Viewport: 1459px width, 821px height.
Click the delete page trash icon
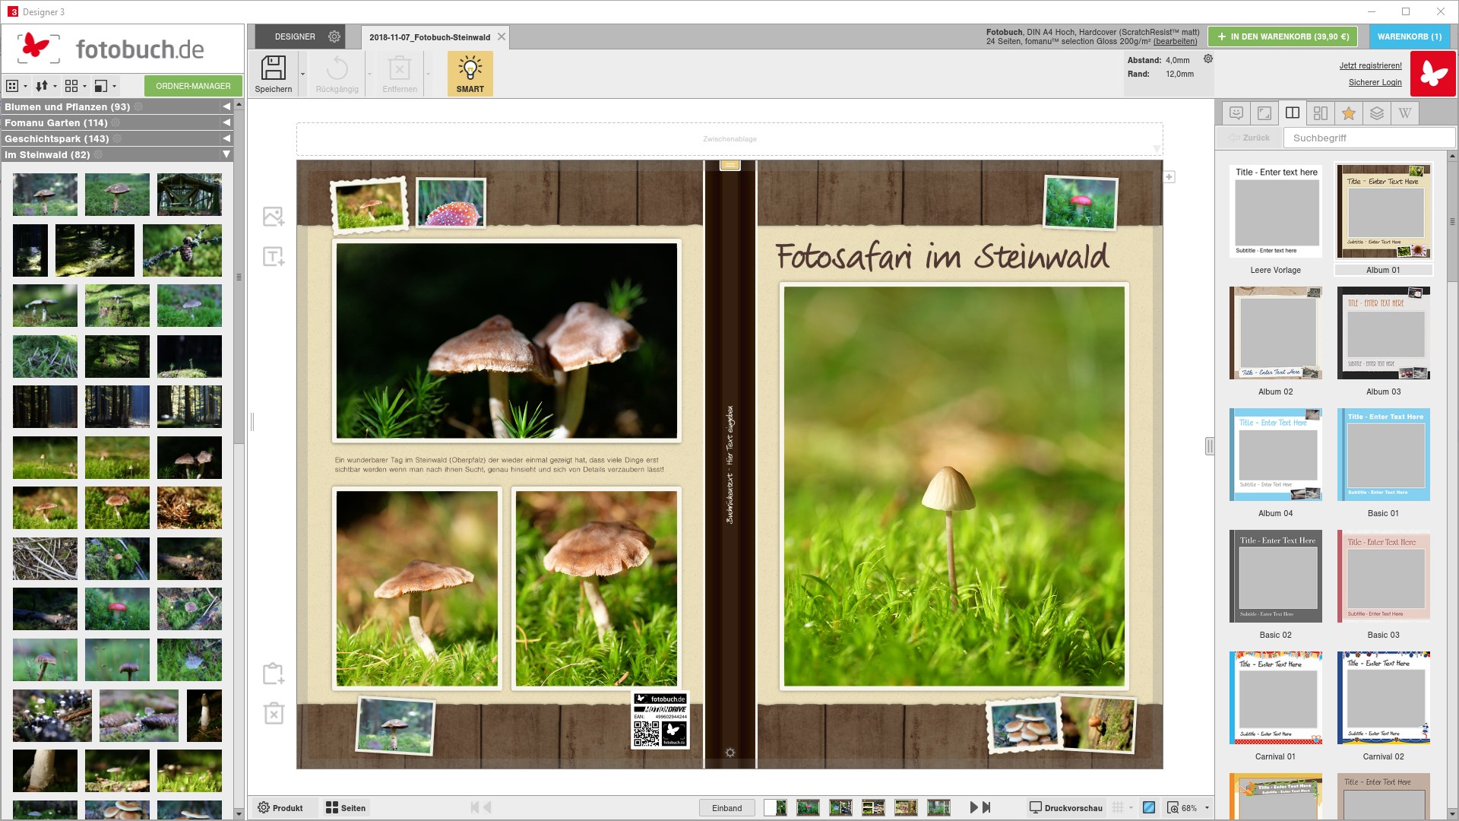click(x=274, y=713)
